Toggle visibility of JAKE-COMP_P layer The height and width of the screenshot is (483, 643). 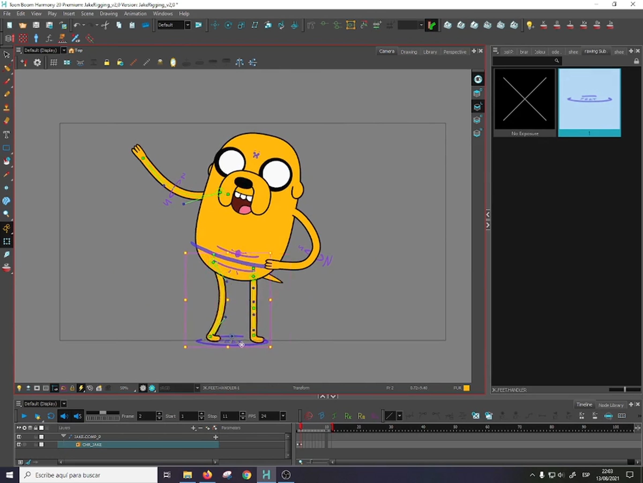(19, 436)
